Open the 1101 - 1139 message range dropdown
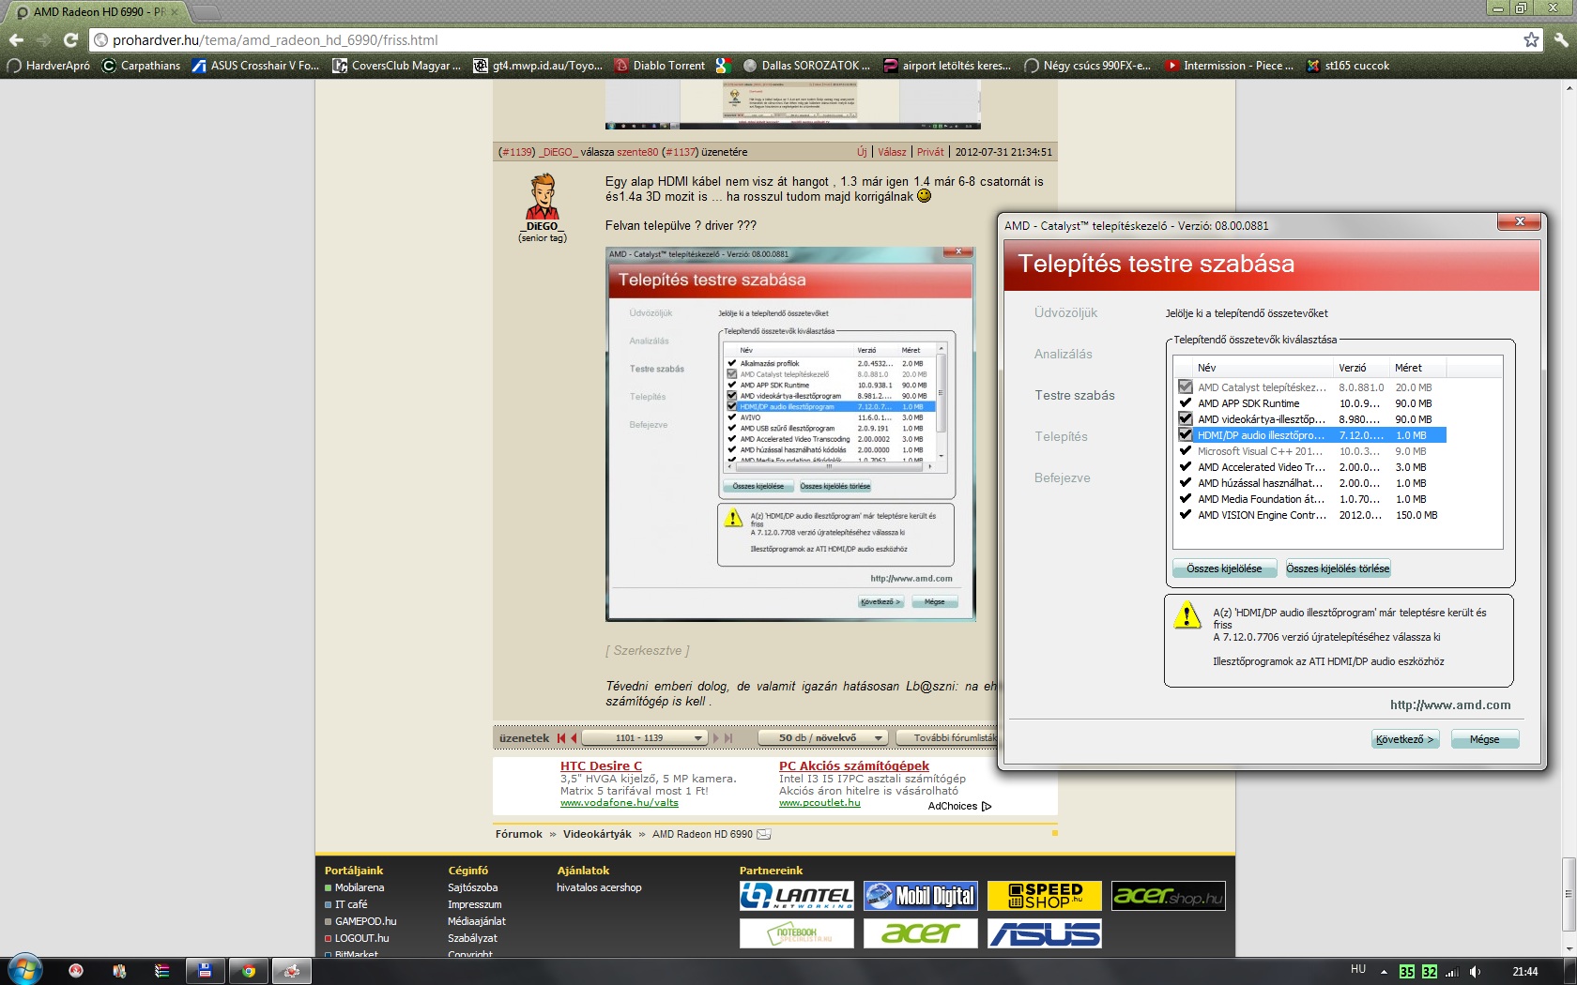The image size is (1577, 985). (645, 738)
